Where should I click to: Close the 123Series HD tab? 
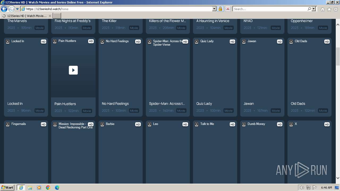(x=50, y=16)
